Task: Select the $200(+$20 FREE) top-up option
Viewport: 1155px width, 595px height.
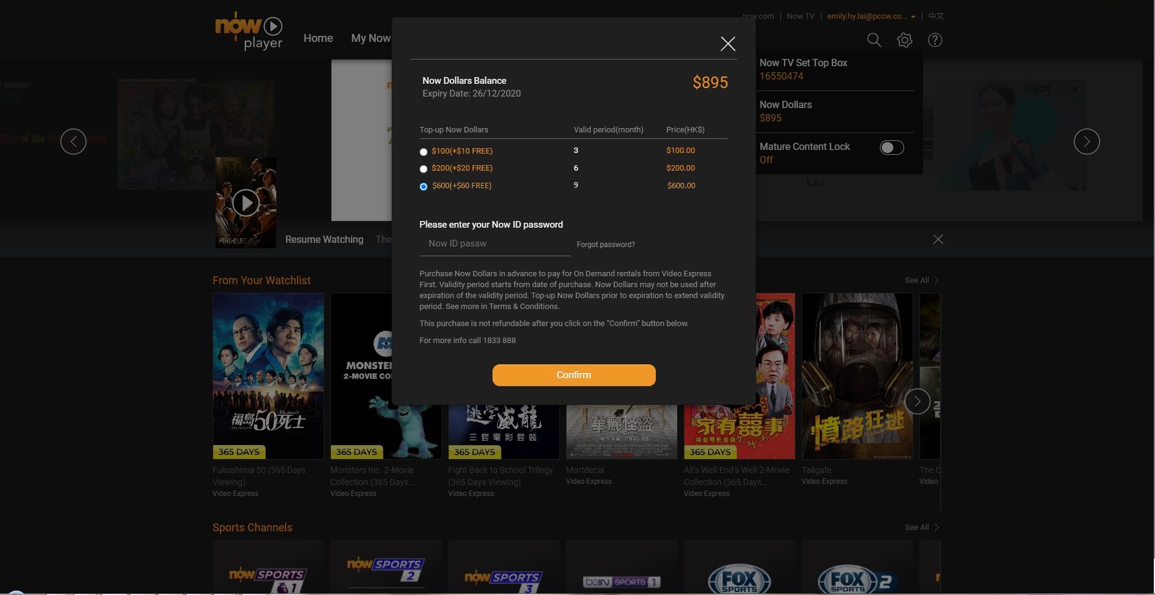Action: pyautogui.click(x=423, y=169)
